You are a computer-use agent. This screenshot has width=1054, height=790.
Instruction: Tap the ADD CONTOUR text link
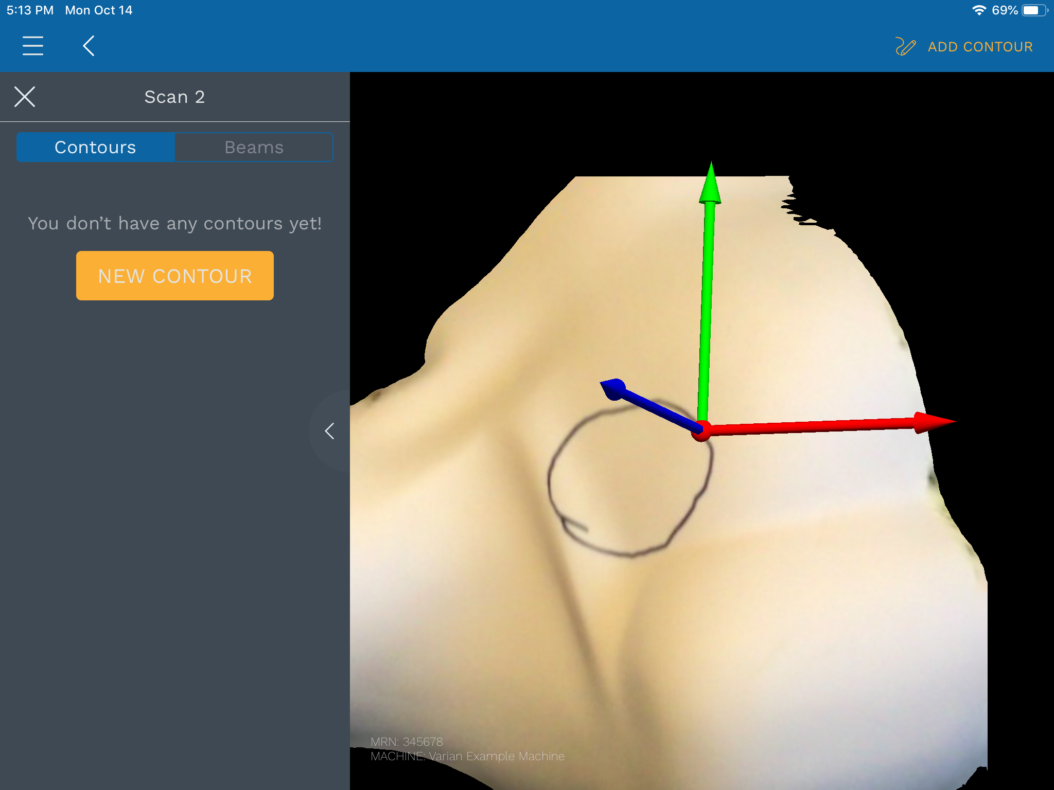coord(980,47)
